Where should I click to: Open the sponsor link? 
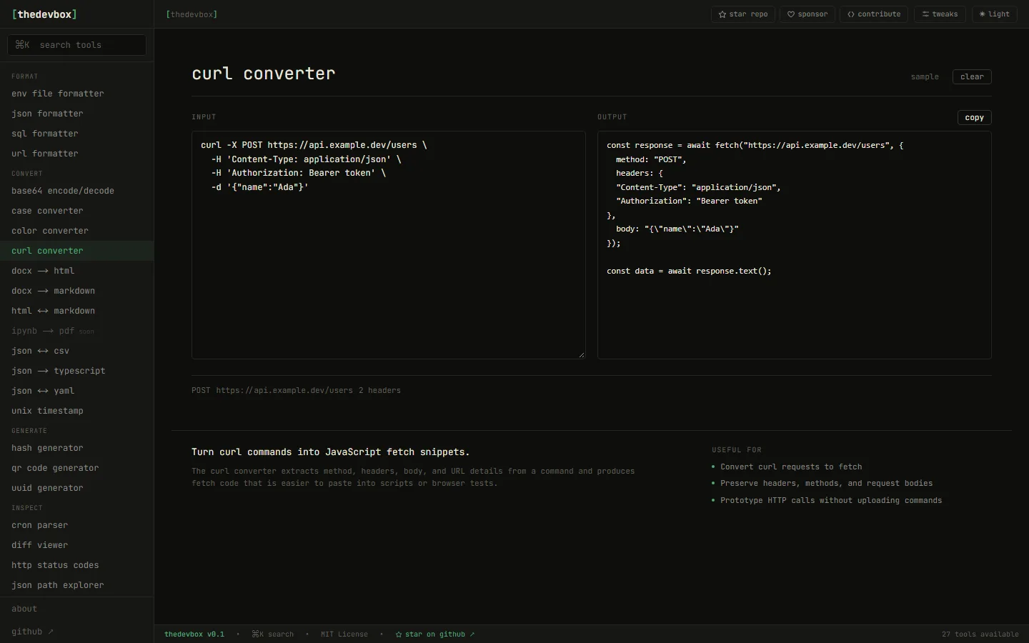pyautogui.click(x=807, y=14)
